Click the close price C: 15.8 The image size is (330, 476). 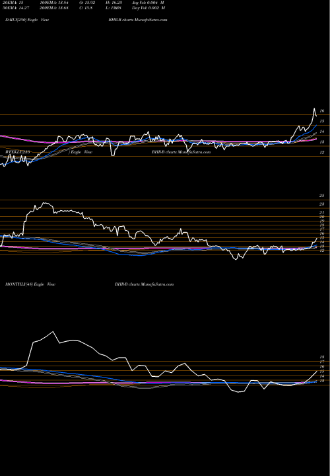[86, 8]
